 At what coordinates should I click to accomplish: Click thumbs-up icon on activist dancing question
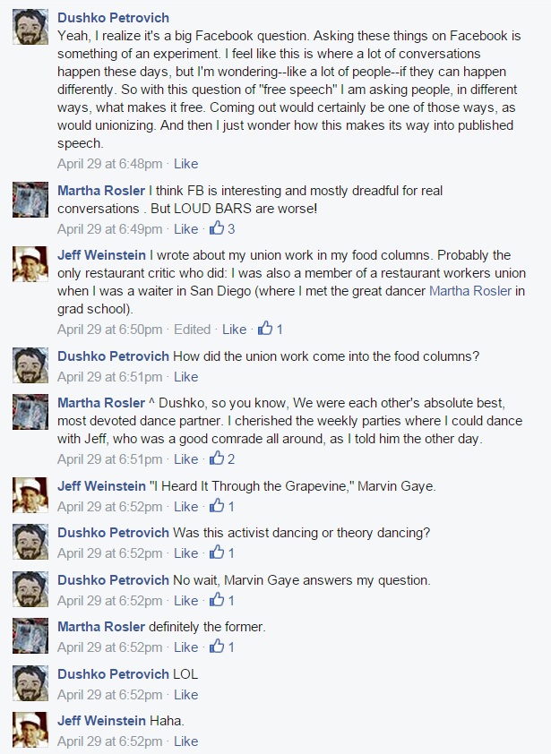point(216,553)
